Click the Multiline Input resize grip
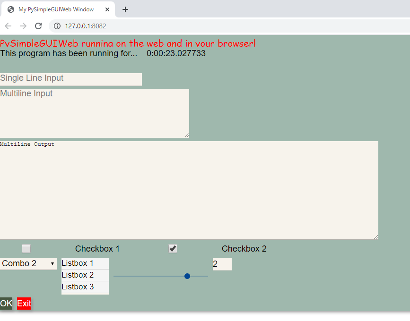Image resolution: width=410 pixels, height=321 pixels. [x=187, y=135]
